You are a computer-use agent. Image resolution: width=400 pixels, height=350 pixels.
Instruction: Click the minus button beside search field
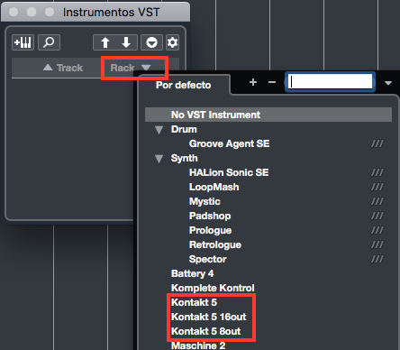coord(272,82)
